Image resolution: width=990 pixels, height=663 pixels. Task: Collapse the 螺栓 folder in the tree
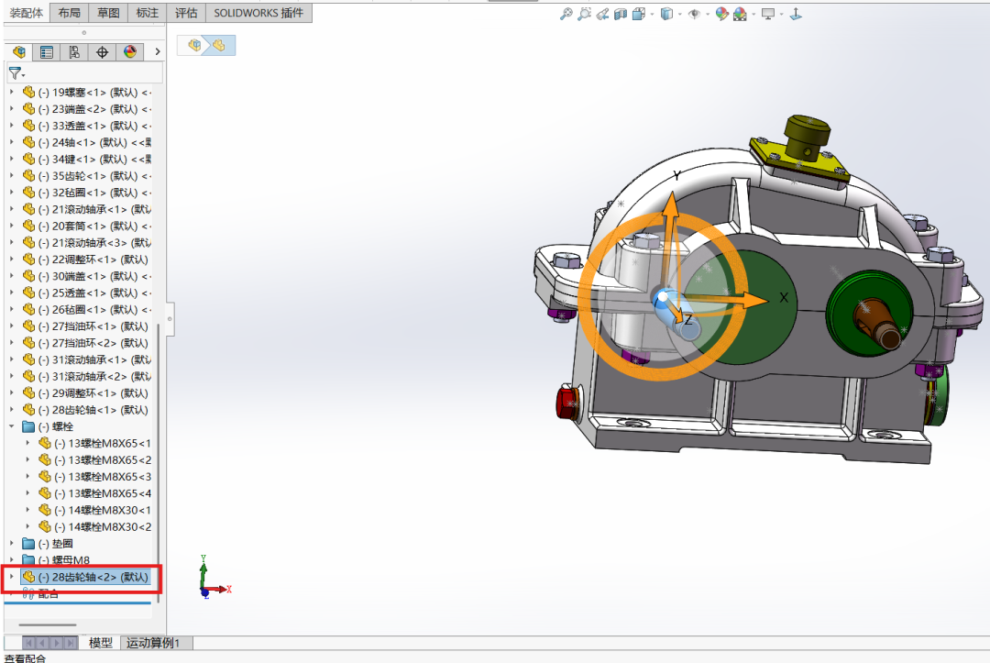pos(12,426)
